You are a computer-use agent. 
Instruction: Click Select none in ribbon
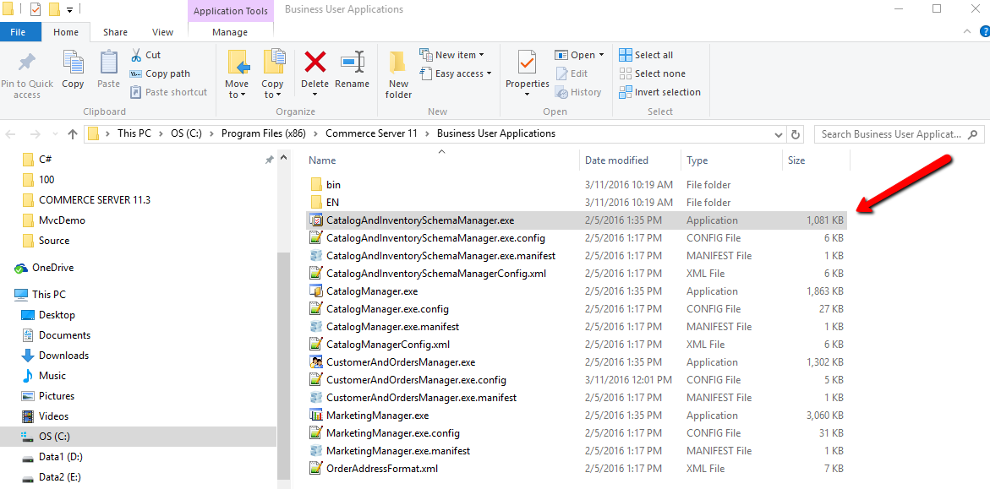652,73
